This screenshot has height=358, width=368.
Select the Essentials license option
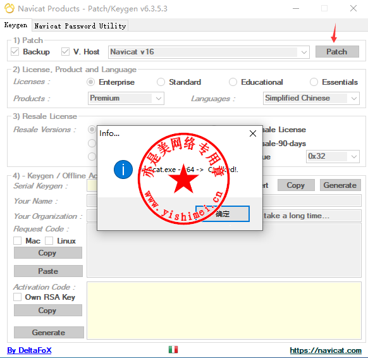point(314,82)
